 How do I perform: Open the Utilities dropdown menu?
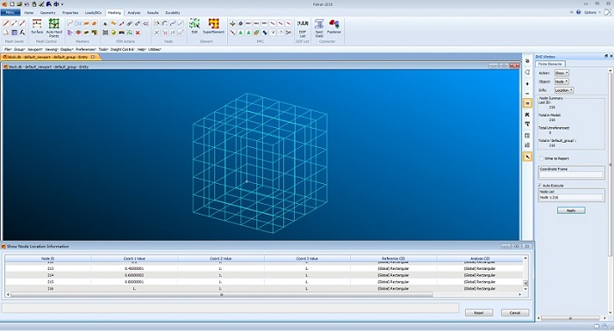(154, 49)
